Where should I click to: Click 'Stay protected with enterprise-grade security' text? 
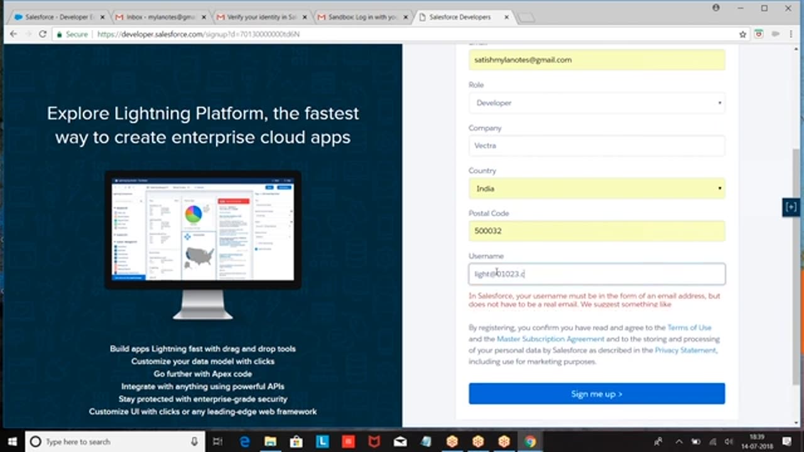point(203,399)
